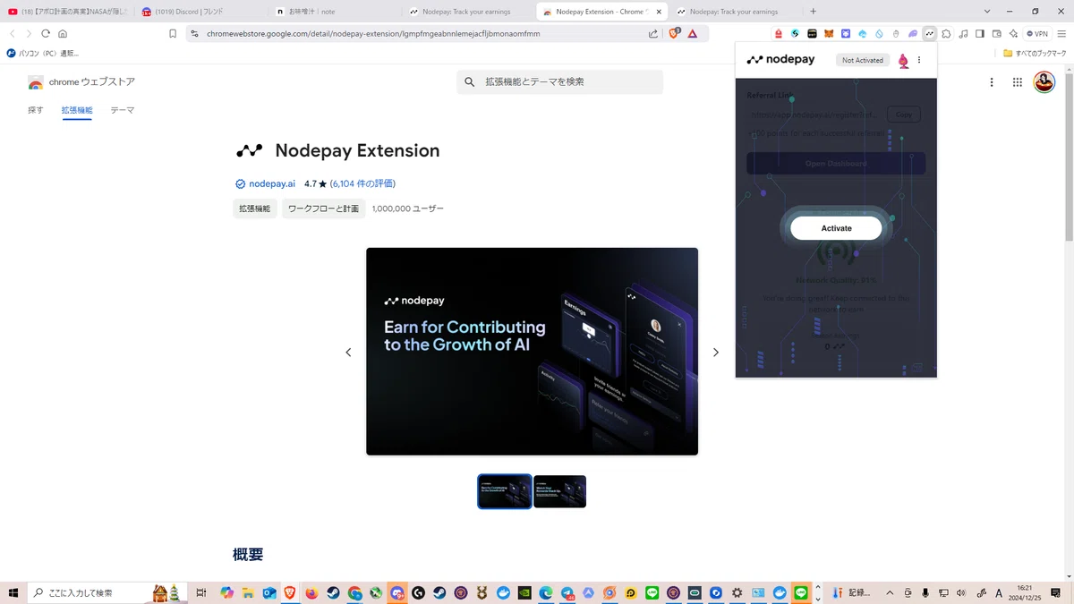
Task: Select the first screenshot thumbnail
Action: (505, 491)
